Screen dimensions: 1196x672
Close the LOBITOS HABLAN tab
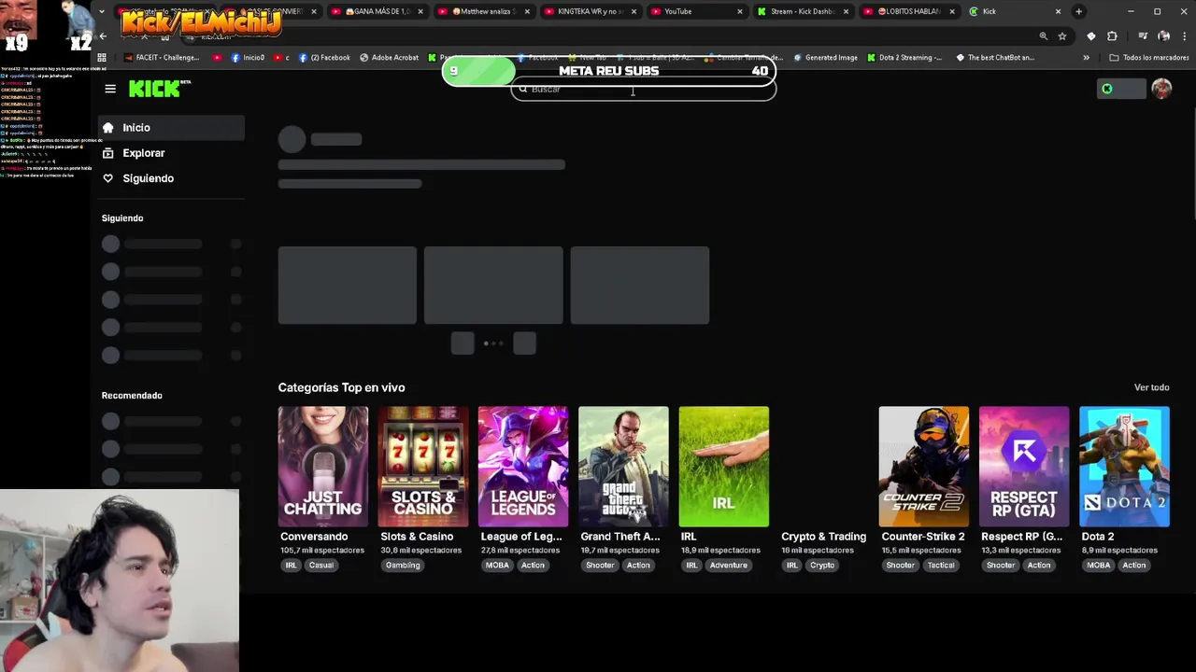[952, 11]
